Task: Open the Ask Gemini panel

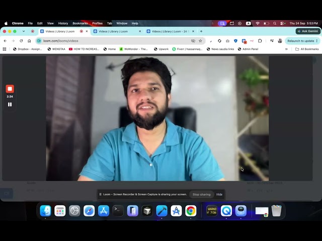Action: [308, 31]
